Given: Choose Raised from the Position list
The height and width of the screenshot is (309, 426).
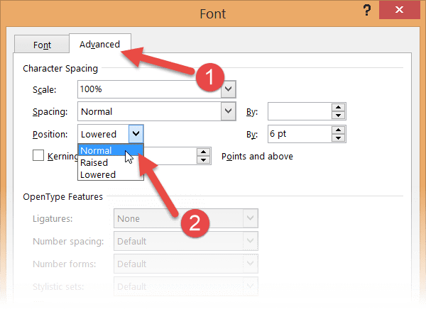Looking at the screenshot, I should pos(94,162).
